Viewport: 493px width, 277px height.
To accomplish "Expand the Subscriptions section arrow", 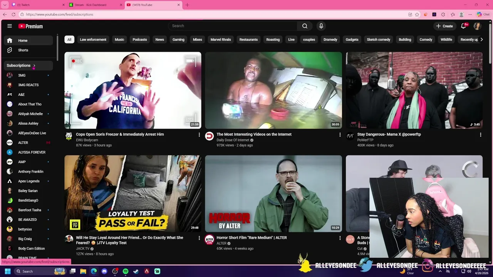I will point(34,66).
